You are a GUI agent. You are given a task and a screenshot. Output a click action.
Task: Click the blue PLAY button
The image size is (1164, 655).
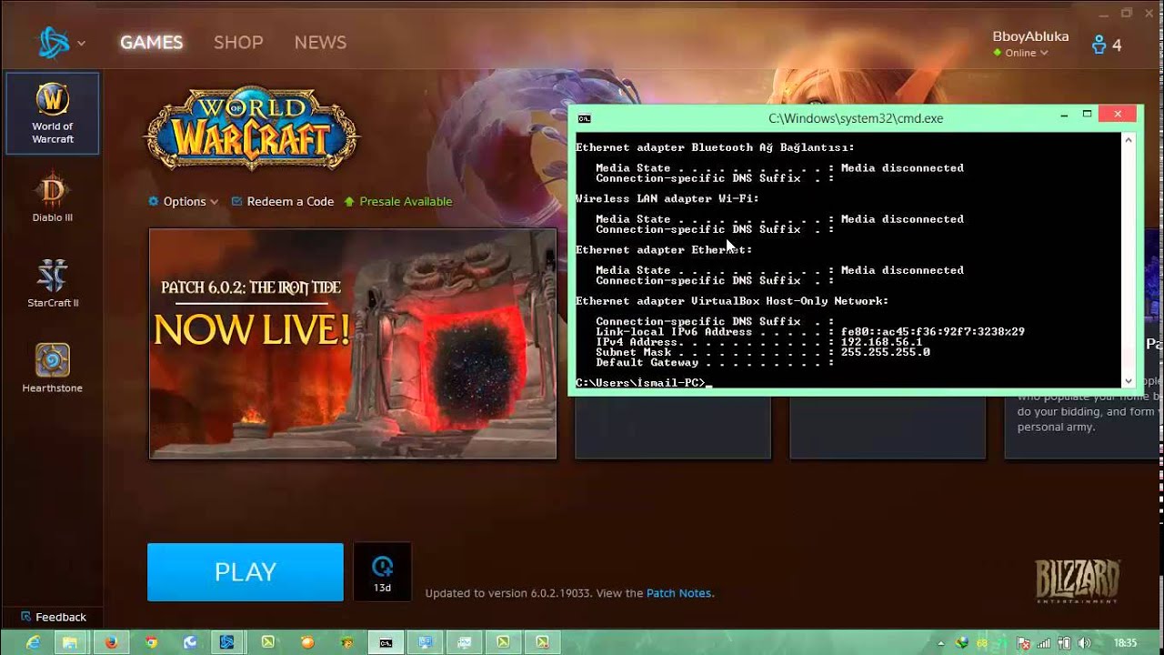pyautogui.click(x=246, y=571)
